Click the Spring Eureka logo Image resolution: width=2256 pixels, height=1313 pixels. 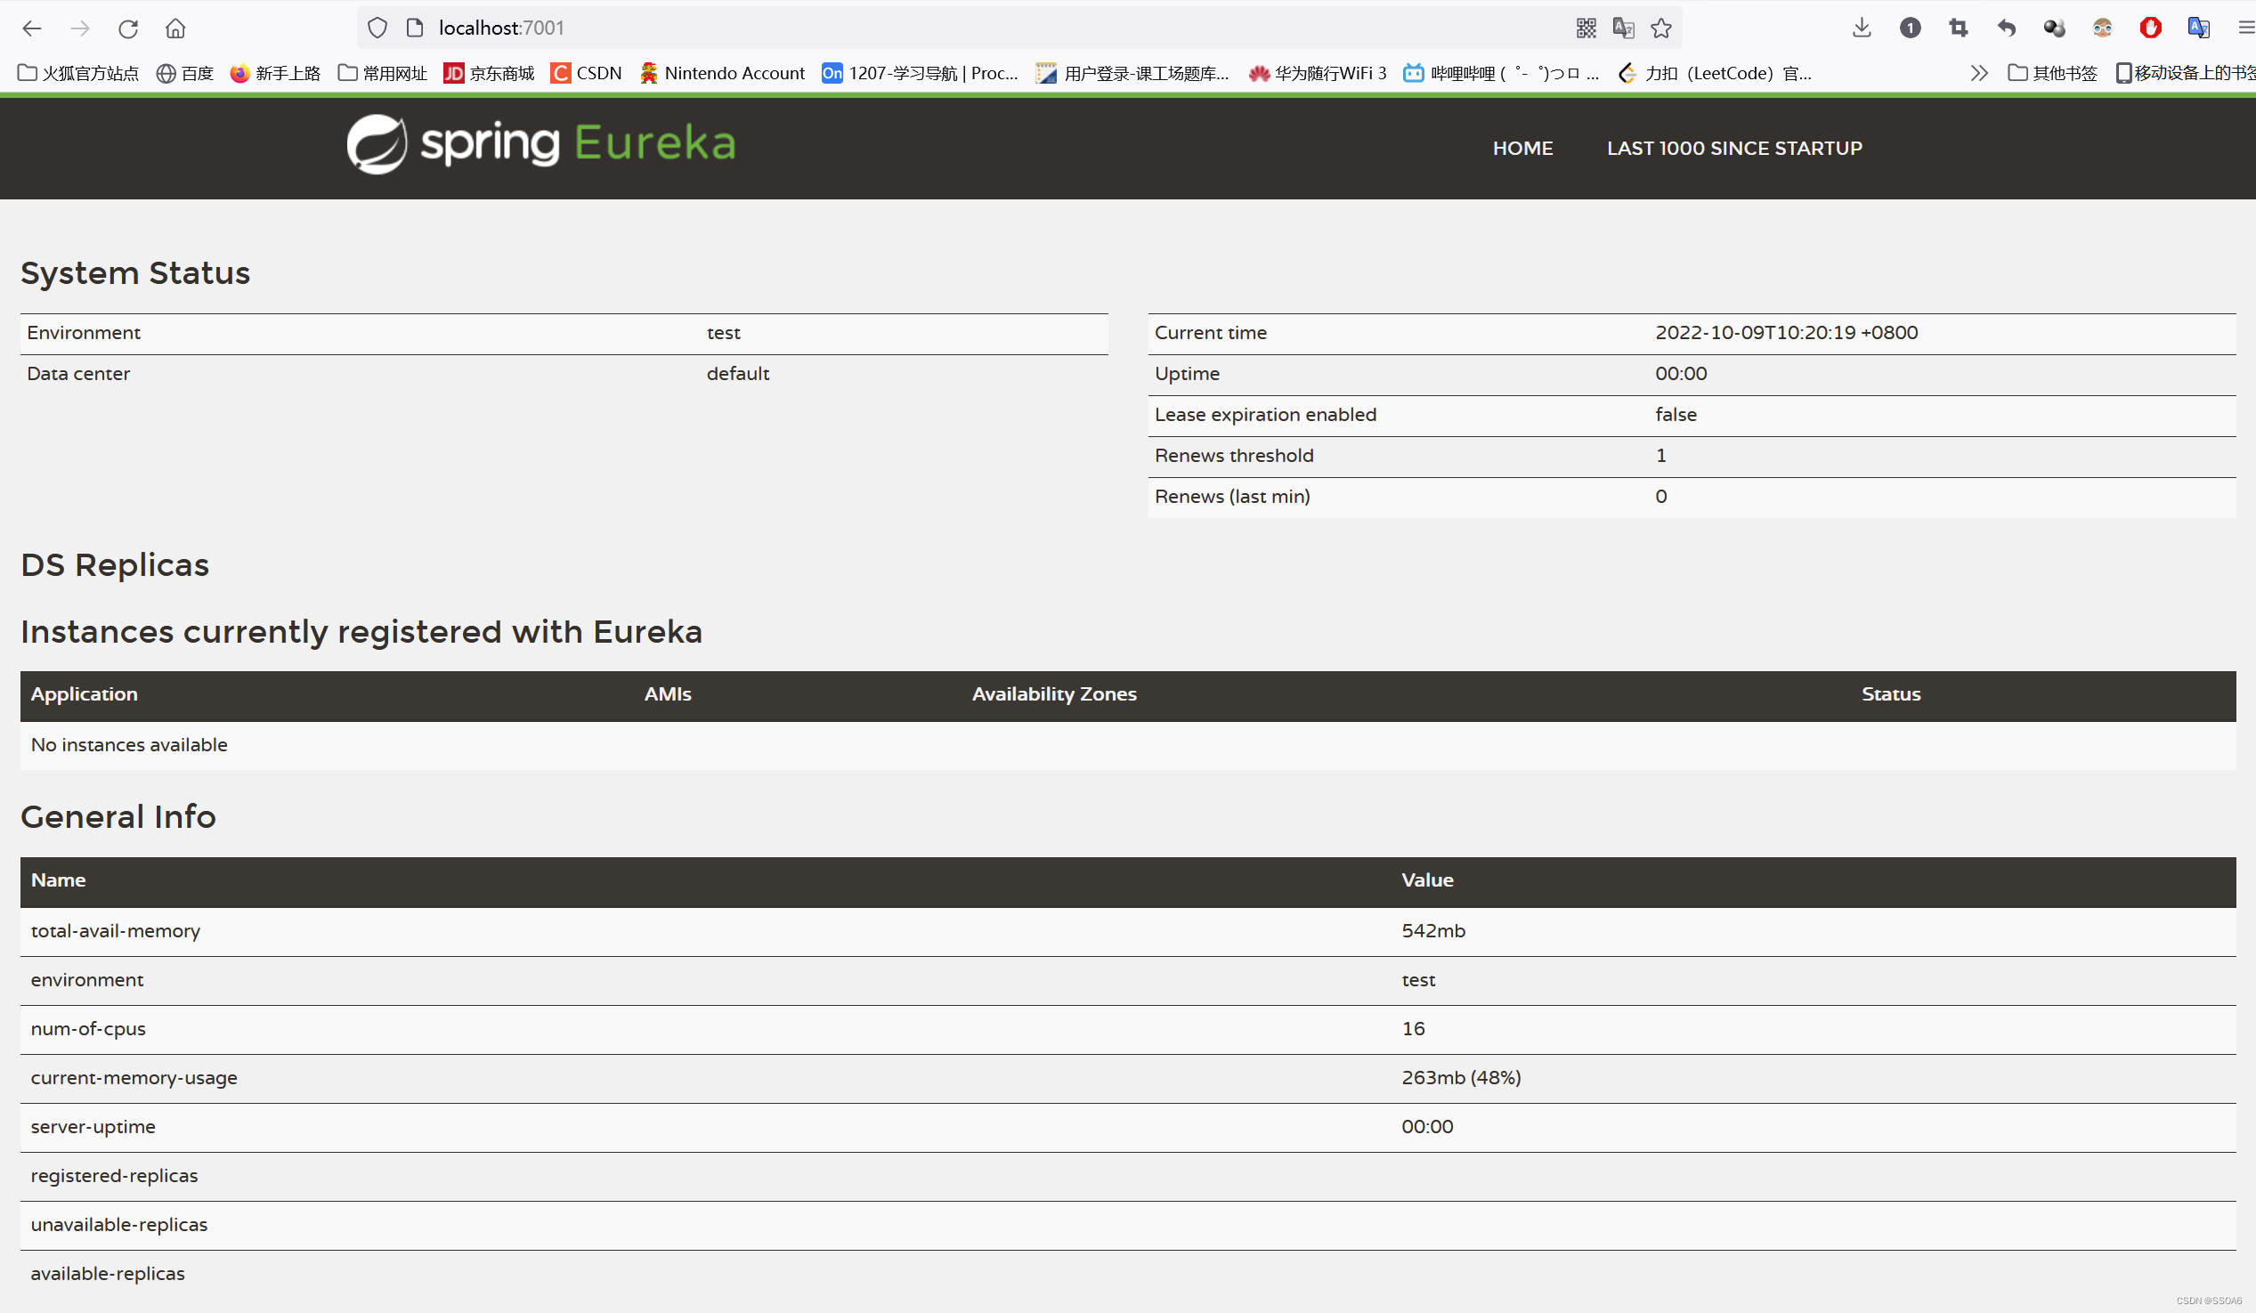(x=540, y=143)
